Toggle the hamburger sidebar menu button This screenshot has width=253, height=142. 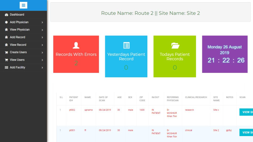[23, 5]
